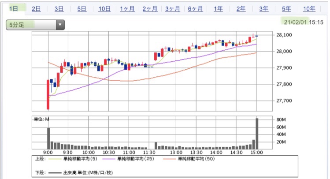Click the orange moving average legend line
The width and height of the screenshot is (330, 179).
[x=170, y=159]
